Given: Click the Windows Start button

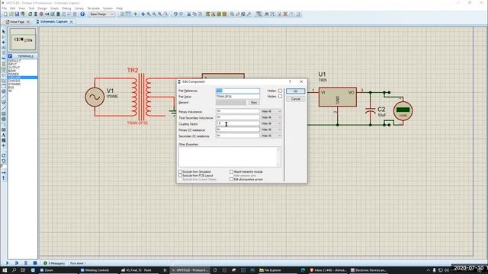Looking at the screenshot, I should click(5, 270).
